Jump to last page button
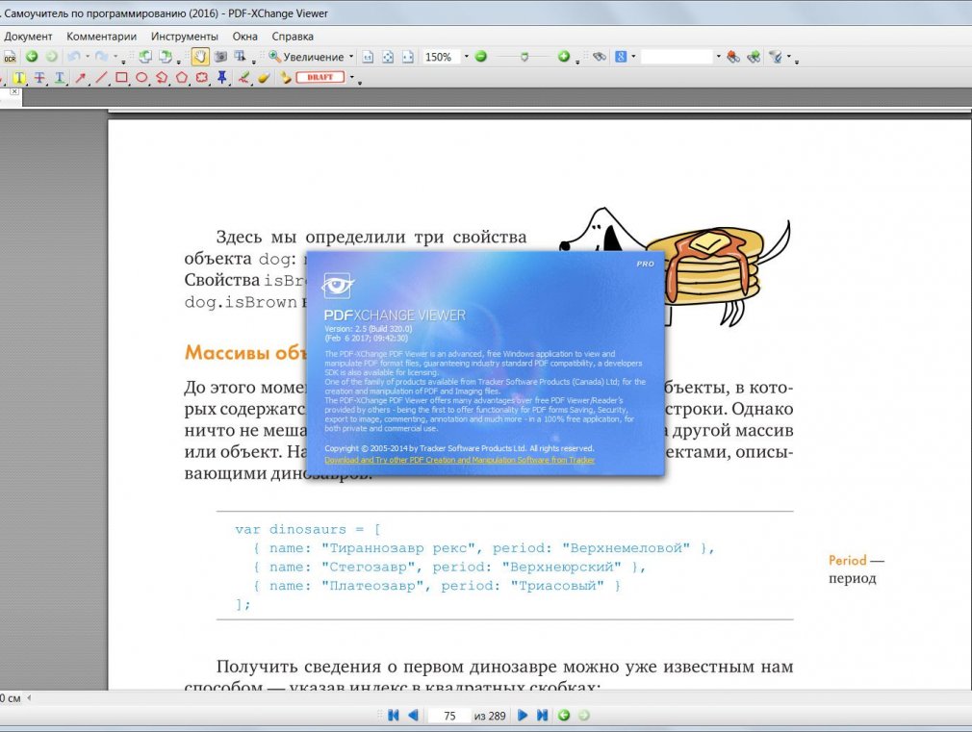This screenshot has height=732, width=972. tap(543, 716)
